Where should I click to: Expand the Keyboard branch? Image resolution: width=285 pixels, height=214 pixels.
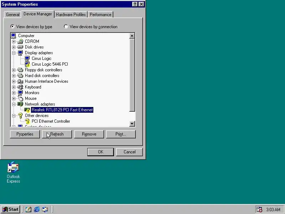pyautogui.click(x=14, y=87)
